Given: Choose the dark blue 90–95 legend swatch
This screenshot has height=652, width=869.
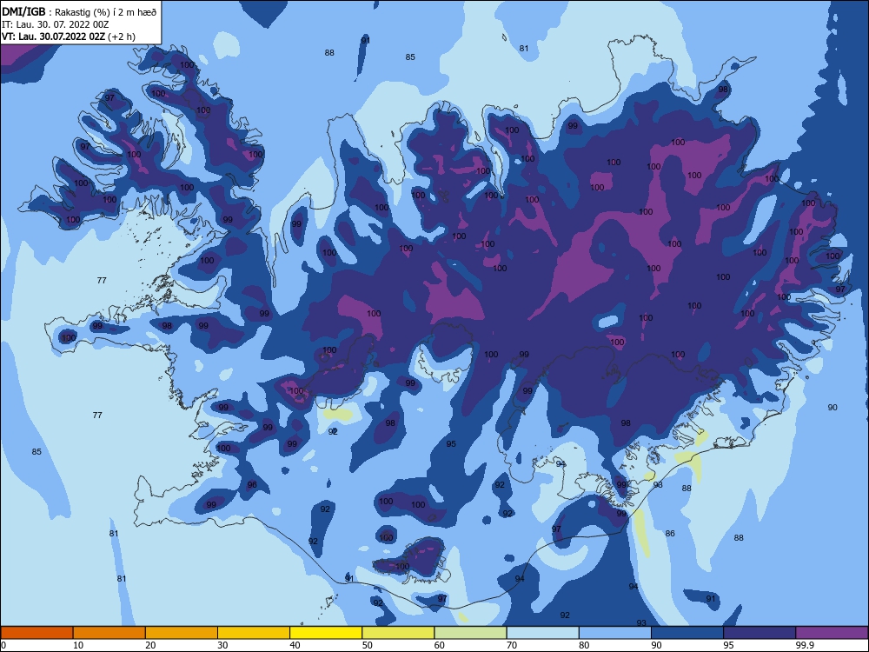Looking at the screenshot, I should click(687, 633).
